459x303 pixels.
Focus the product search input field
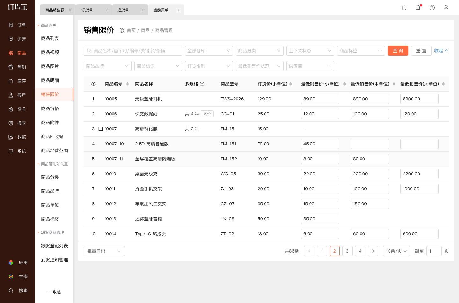(133, 51)
